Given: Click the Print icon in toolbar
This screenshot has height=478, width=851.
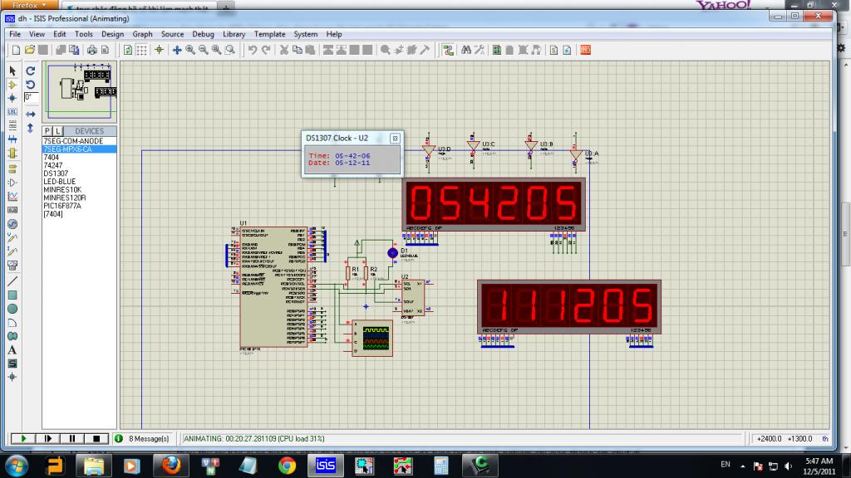Looking at the screenshot, I should (x=92, y=50).
